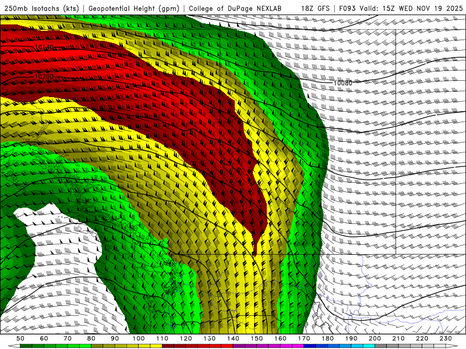Click the 190 knot legend label
Viewport: 466px width, 349px height.
coord(351,339)
